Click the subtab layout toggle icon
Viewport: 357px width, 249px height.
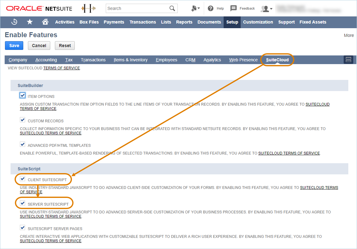(x=348, y=59)
